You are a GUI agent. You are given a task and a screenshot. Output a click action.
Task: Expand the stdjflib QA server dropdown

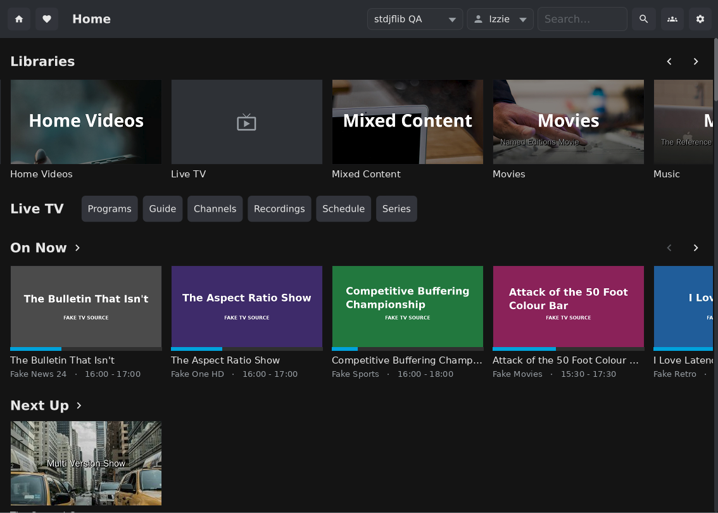click(x=415, y=19)
